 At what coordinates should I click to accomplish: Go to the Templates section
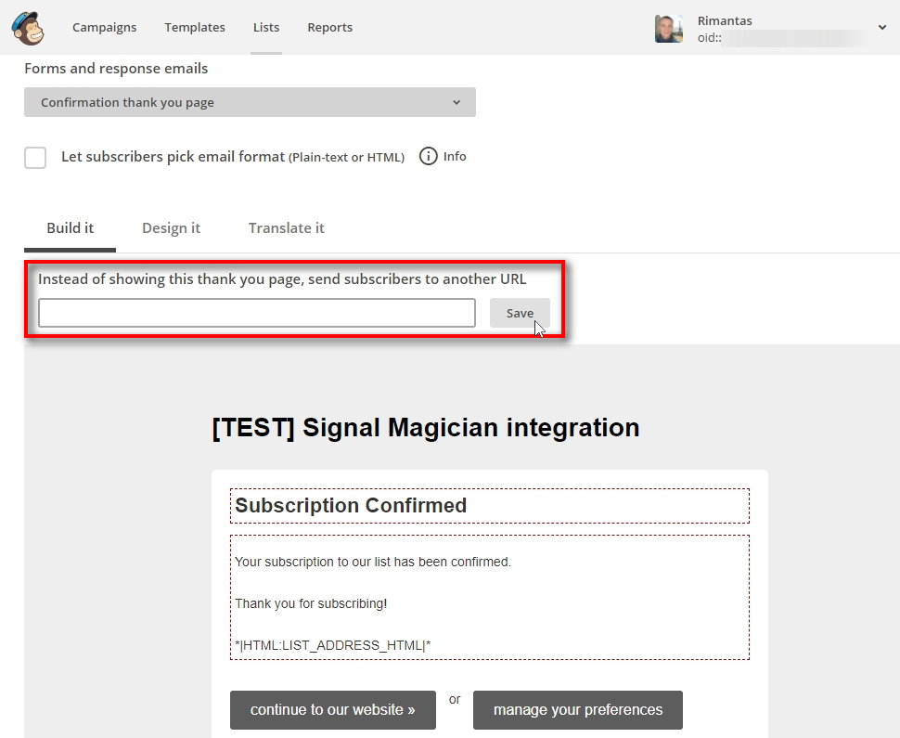click(195, 28)
